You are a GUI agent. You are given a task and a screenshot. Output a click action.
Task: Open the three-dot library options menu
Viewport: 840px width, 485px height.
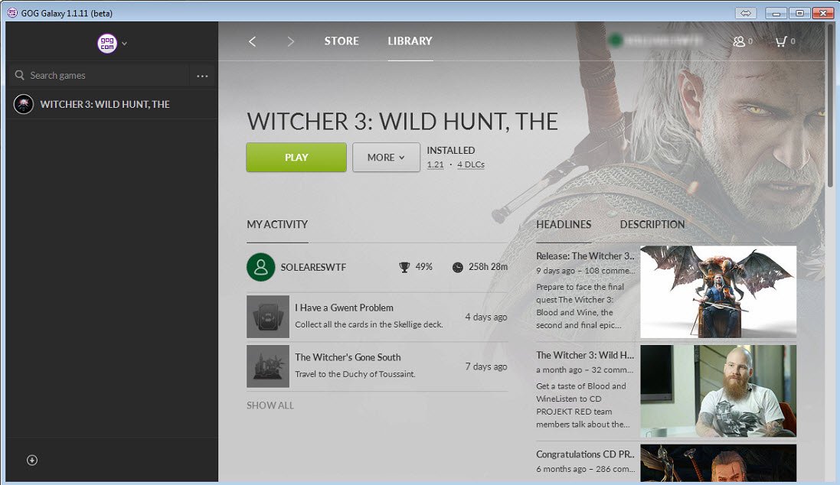[x=202, y=76]
